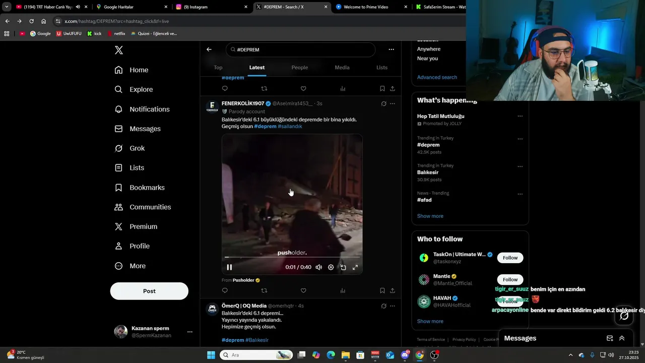This screenshot has height=363, width=645.
Task: Bookmark the topmost #deprem post
Action: pyautogui.click(x=382, y=88)
